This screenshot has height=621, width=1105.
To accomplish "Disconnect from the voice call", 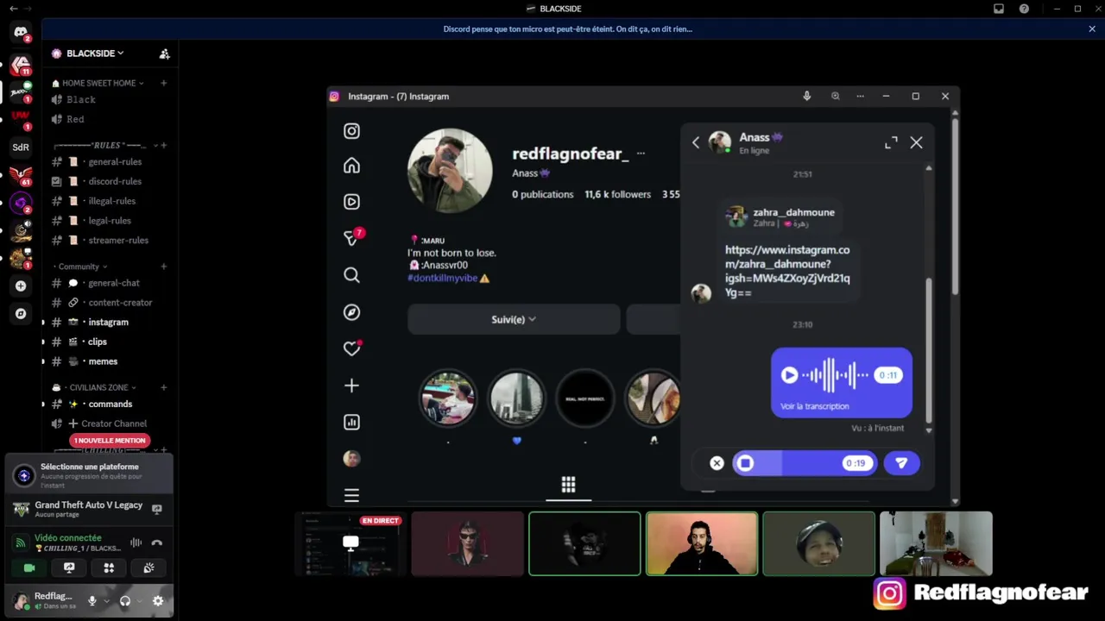I will click(x=156, y=543).
